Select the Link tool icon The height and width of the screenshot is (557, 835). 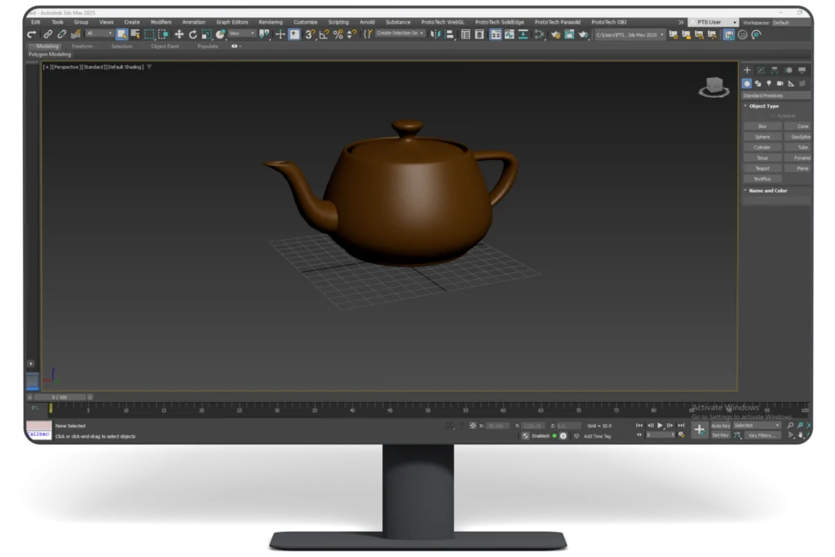[48, 34]
